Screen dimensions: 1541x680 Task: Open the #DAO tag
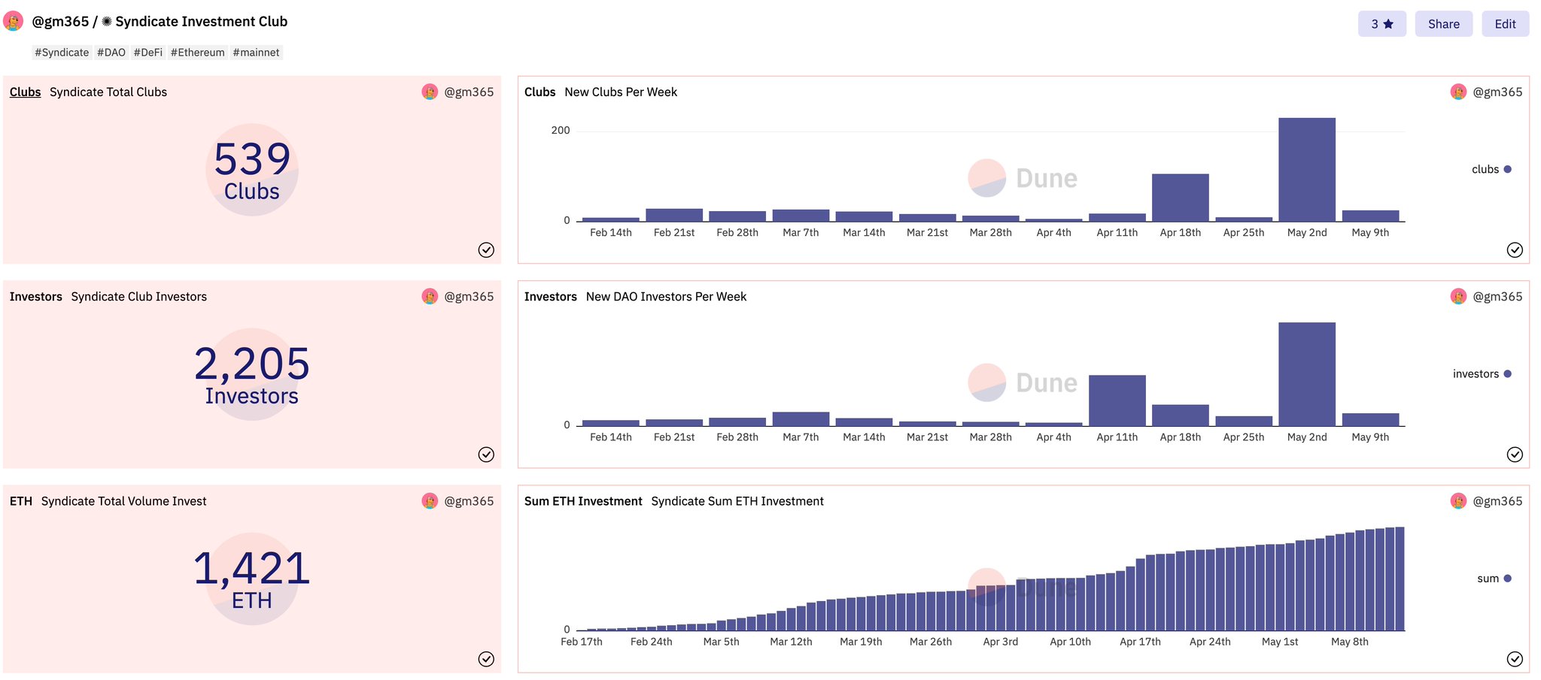pos(111,53)
